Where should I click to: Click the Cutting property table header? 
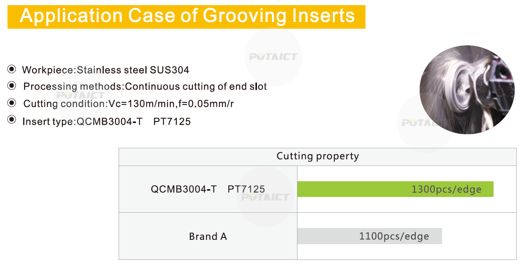tap(318, 156)
